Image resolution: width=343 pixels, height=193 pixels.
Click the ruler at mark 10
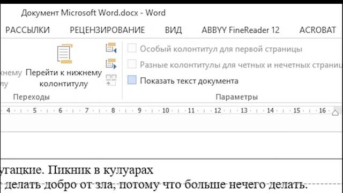(x=166, y=110)
